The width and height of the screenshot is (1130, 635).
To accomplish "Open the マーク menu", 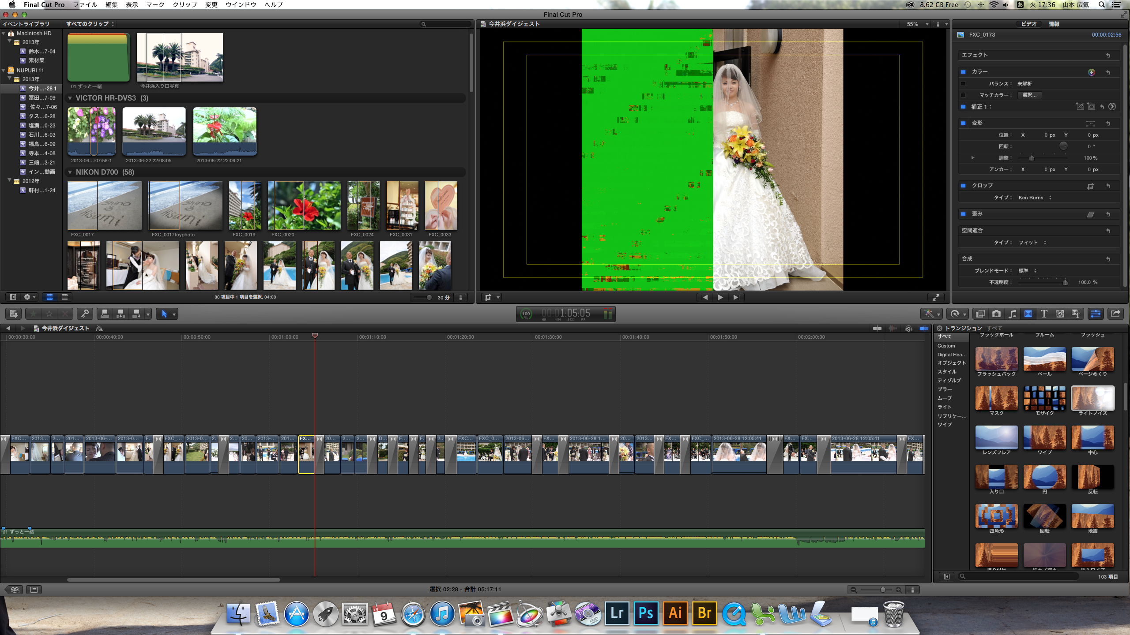I will point(155,5).
